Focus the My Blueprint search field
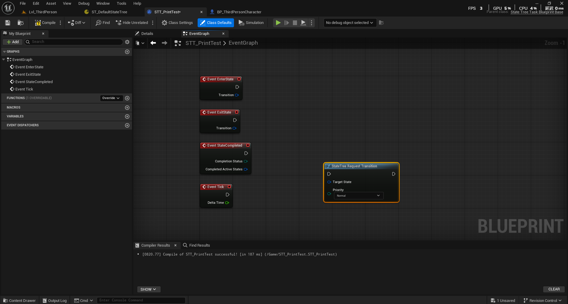Screen dimensions: 568x304 73,42
